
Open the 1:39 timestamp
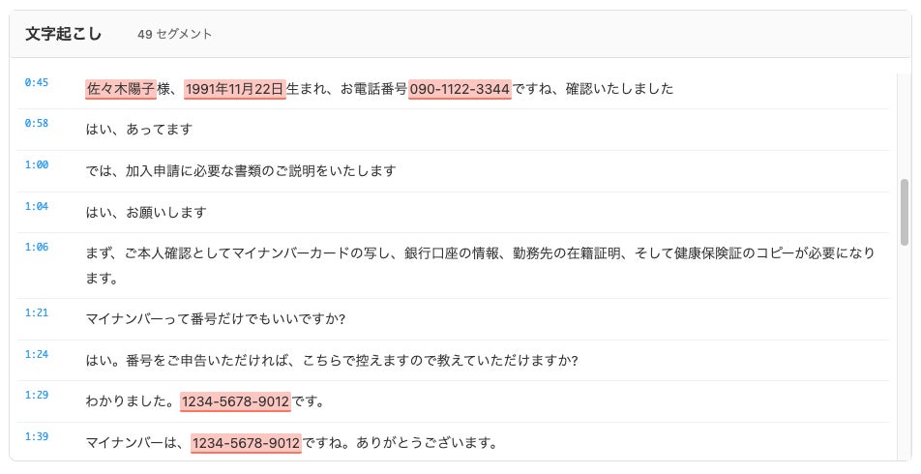coord(37,437)
